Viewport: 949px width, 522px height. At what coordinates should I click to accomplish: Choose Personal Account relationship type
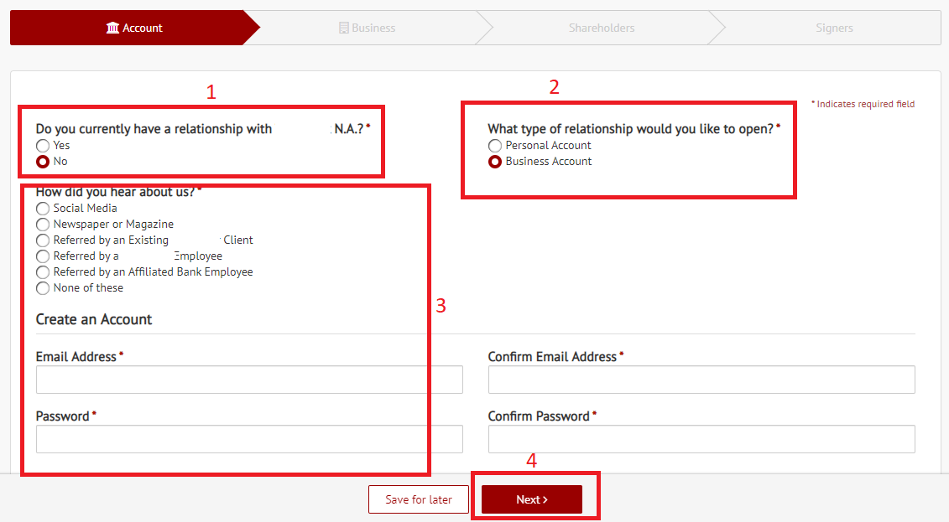coord(495,145)
